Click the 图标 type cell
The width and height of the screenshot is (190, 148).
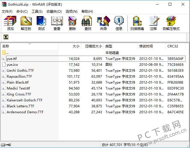click(109, 65)
